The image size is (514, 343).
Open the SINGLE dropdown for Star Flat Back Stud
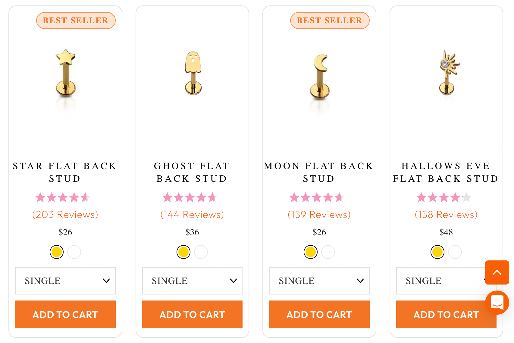pos(65,281)
